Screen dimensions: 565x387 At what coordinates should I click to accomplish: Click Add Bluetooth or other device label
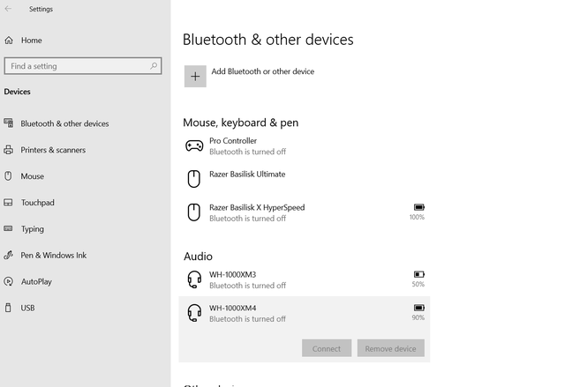pos(263,71)
